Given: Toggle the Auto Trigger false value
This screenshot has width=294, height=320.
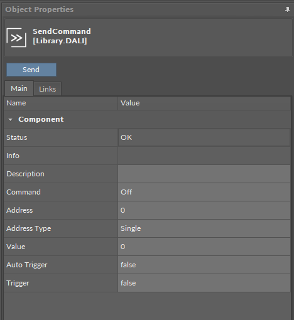Looking at the screenshot, I should (204, 265).
